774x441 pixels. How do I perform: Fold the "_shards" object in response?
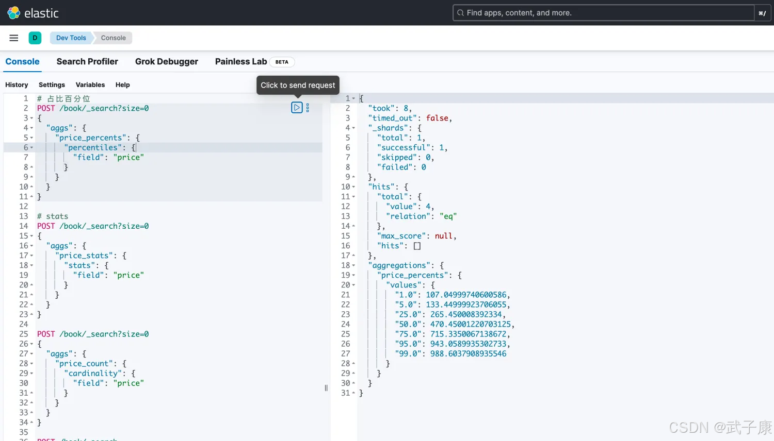353,128
